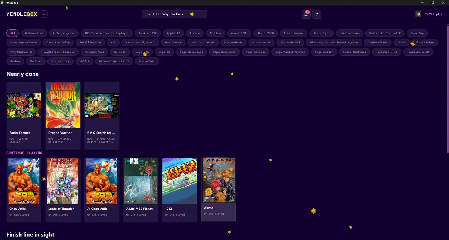Select the Apple II platform chip
The image size is (449, 240).
173,33
